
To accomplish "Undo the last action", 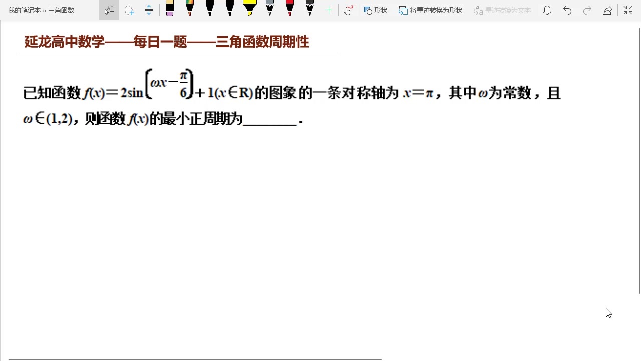I will (x=567, y=10).
